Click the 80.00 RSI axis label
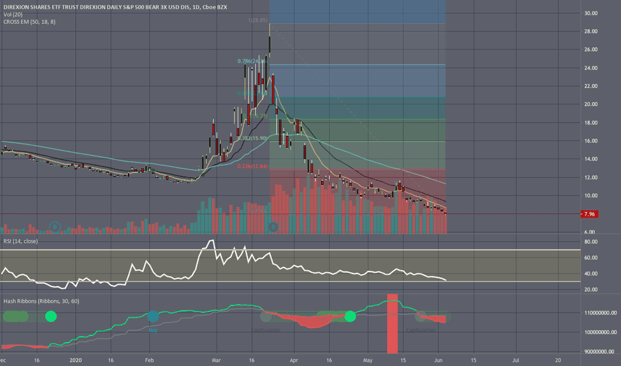This screenshot has width=621, height=366. [591, 242]
